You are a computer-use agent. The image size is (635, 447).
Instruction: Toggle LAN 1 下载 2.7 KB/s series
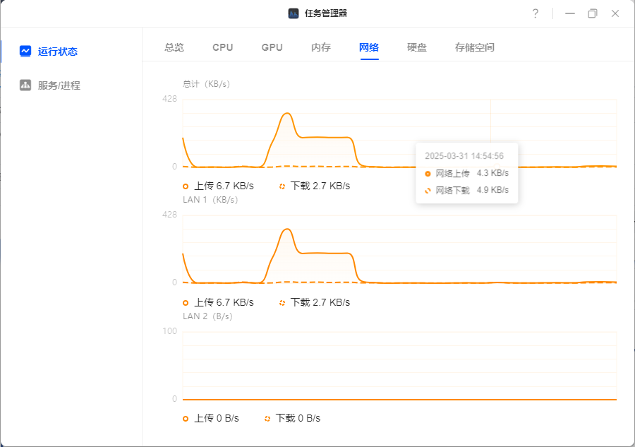click(315, 302)
